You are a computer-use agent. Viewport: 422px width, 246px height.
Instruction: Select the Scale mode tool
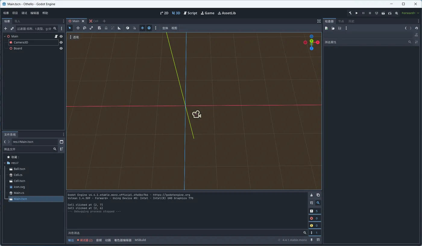click(x=91, y=28)
